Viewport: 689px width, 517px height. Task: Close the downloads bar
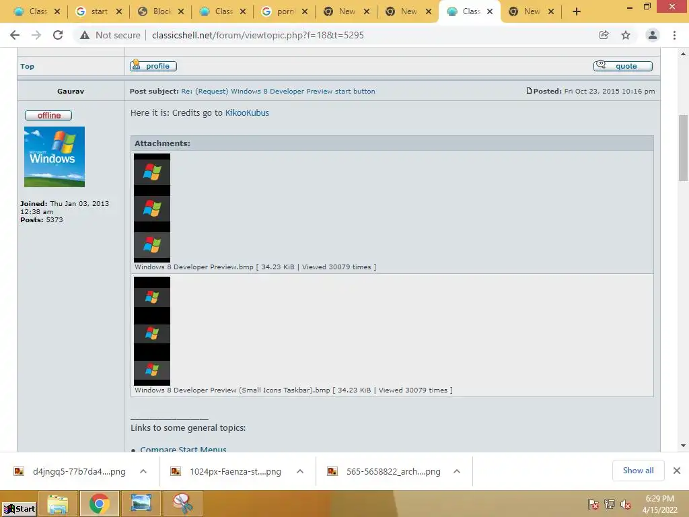click(677, 471)
